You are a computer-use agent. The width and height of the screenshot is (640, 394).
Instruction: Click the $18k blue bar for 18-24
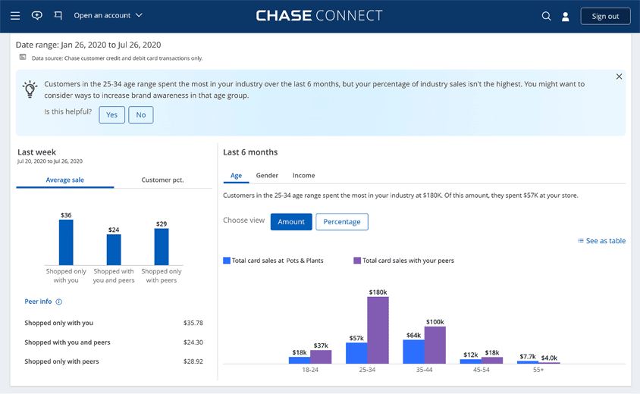pyautogui.click(x=300, y=360)
